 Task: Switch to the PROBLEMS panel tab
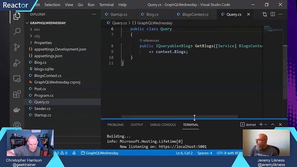coord(116,125)
